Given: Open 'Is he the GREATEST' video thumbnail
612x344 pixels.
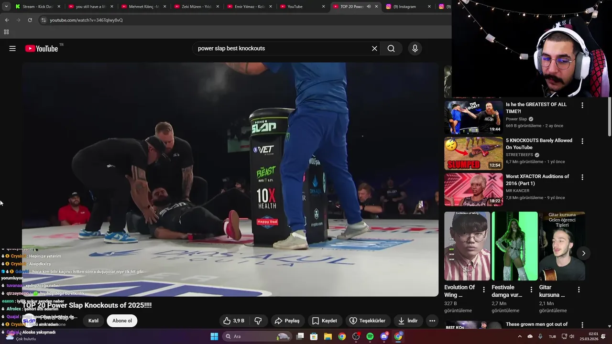Looking at the screenshot, I should pyautogui.click(x=473, y=118).
